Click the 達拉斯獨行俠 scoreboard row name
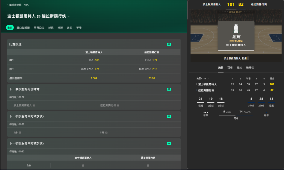This screenshot has height=170, width=284. pos(206,90)
